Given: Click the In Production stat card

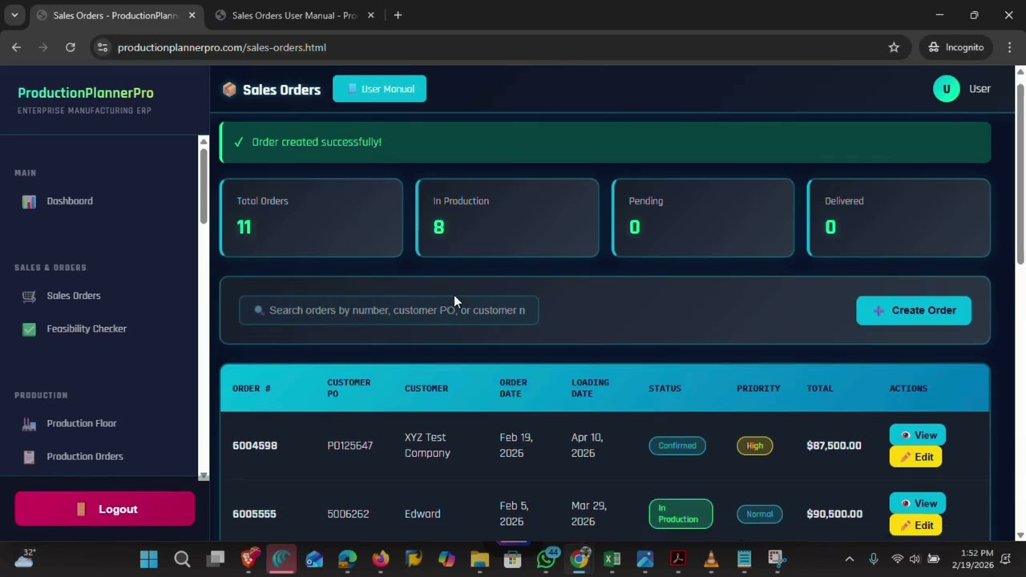Looking at the screenshot, I should 507,218.
